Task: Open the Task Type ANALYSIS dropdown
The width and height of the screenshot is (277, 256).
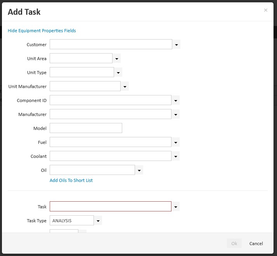Action: coord(98,221)
